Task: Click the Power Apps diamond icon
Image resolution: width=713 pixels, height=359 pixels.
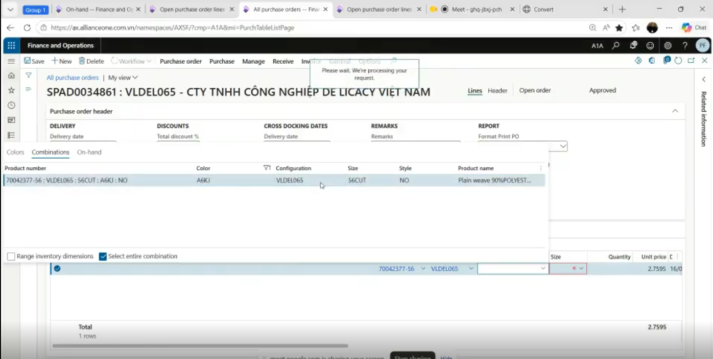Action: pyautogui.click(x=638, y=61)
